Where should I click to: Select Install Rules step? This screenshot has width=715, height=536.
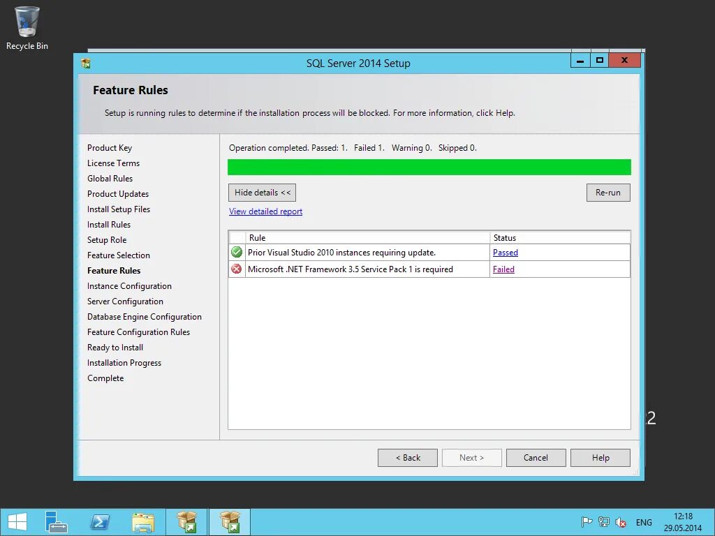pos(109,225)
